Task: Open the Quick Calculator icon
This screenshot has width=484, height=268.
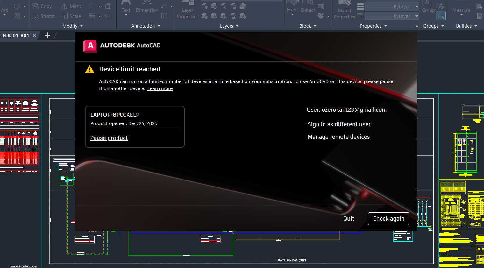Action: coord(479,16)
